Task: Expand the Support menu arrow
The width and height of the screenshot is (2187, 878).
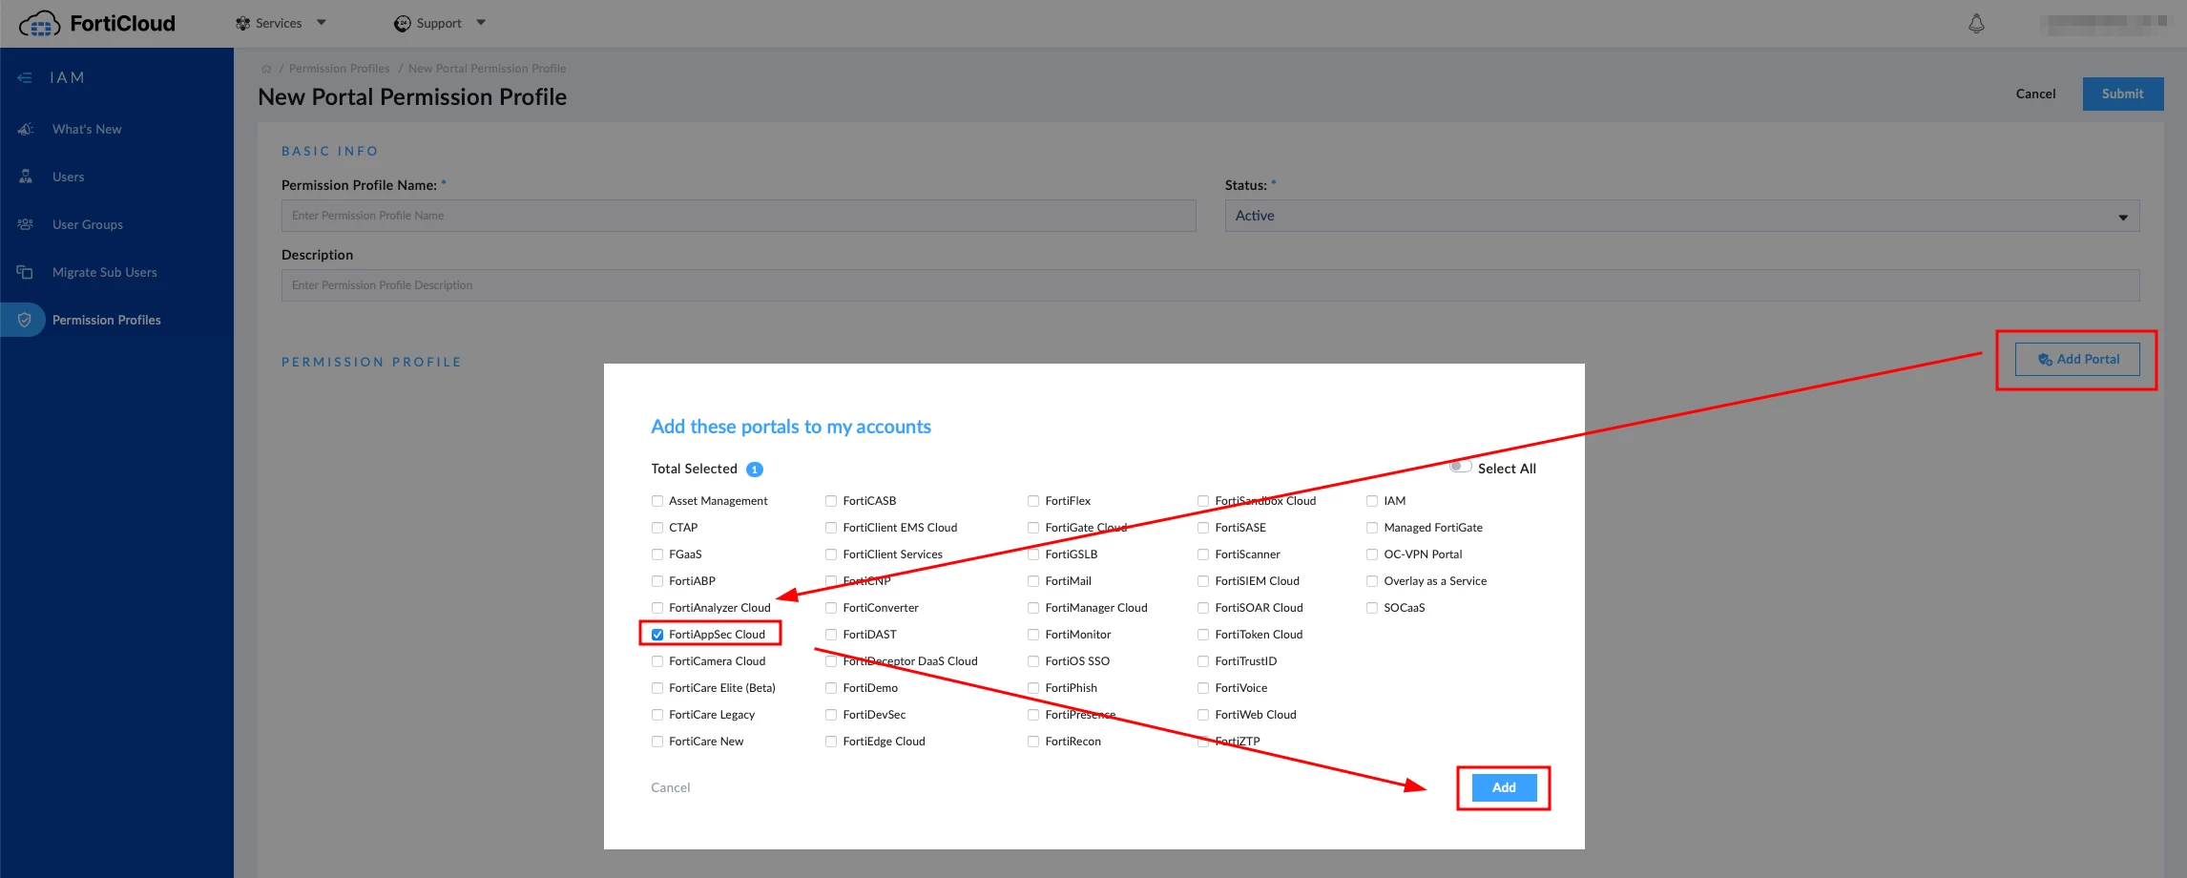Action: pos(481,23)
